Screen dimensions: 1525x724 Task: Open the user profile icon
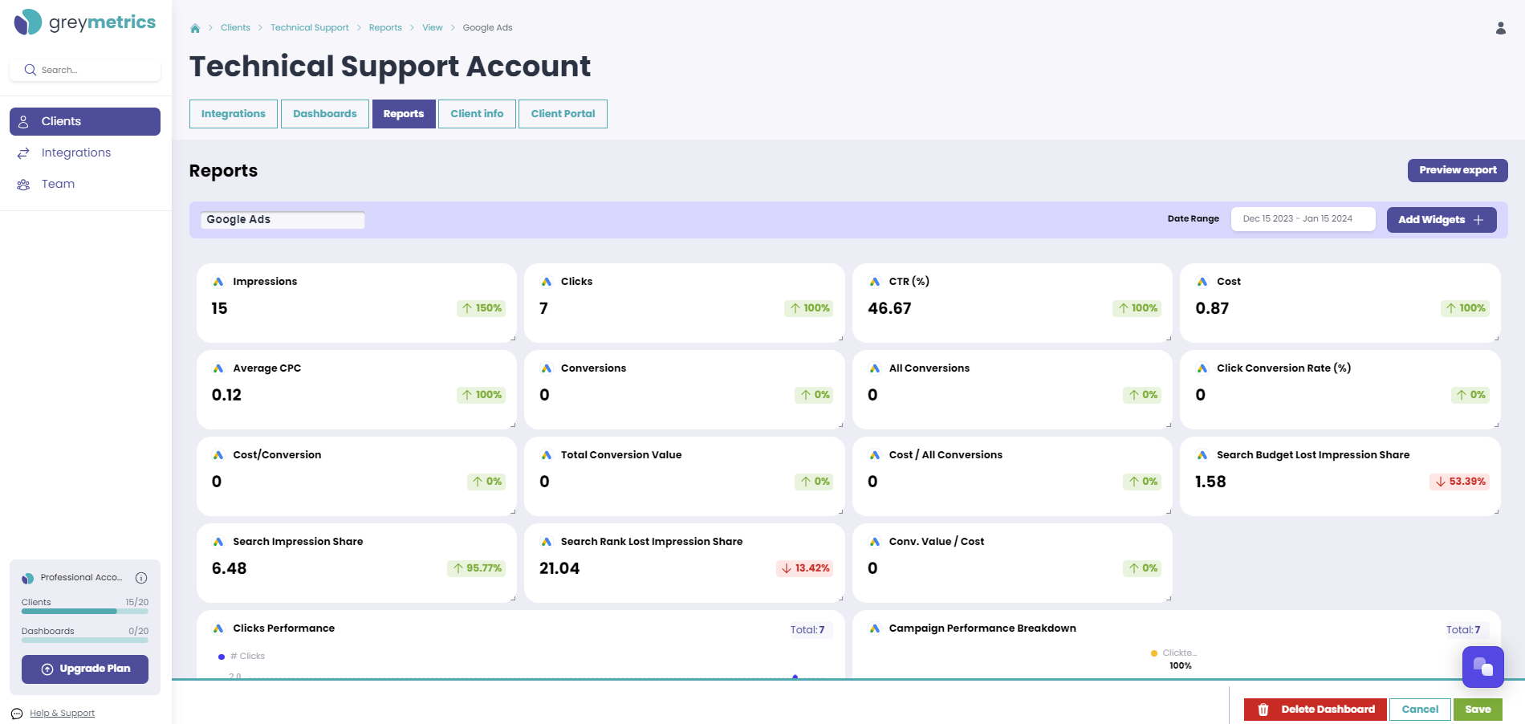pos(1500,28)
